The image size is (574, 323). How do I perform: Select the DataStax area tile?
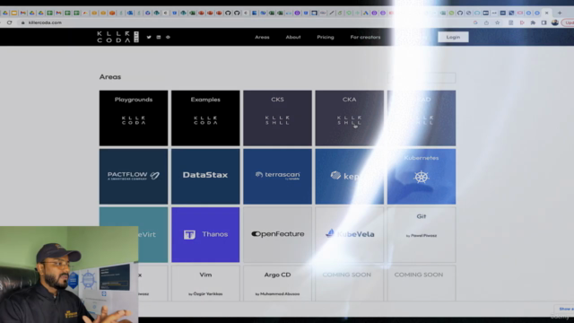[205, 176]
